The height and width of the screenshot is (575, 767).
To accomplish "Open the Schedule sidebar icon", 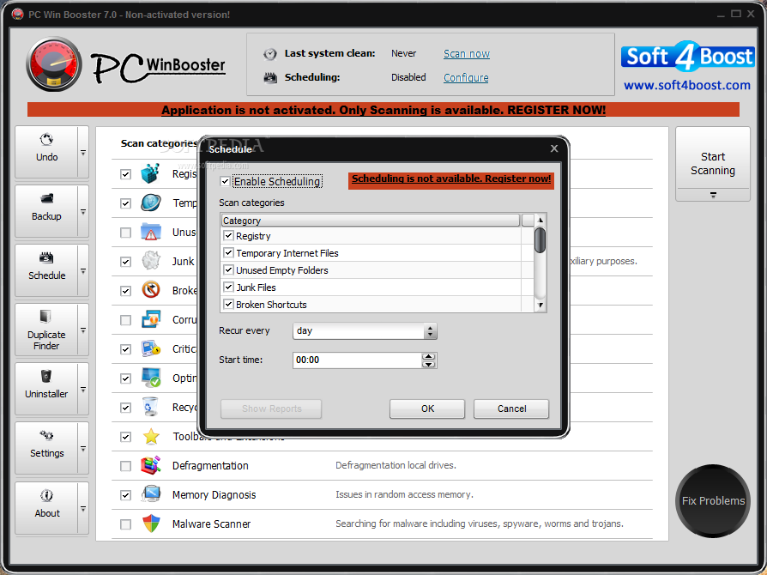I will 46,258.
